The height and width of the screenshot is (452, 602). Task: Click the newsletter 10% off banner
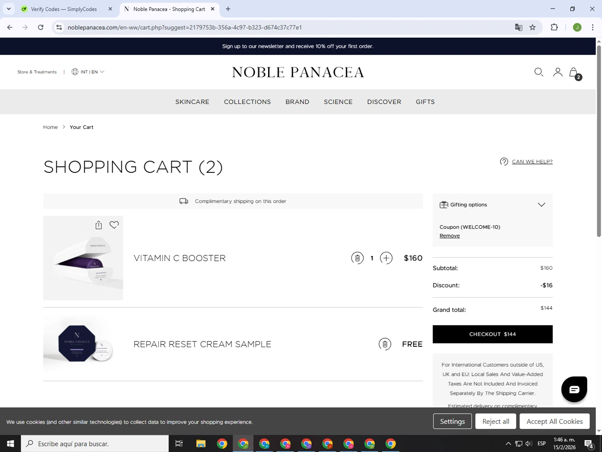298,46
